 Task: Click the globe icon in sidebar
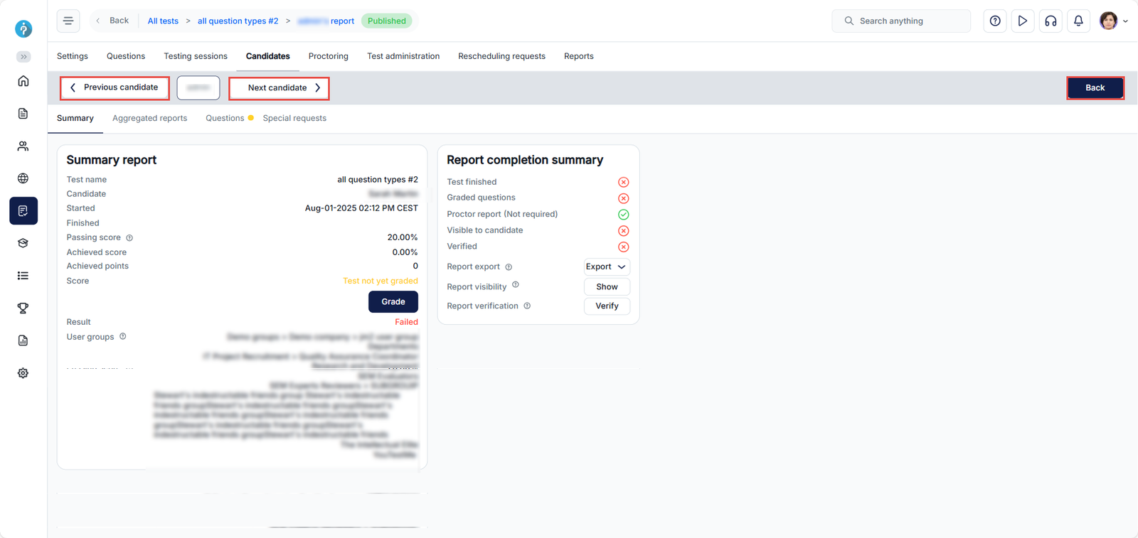pos(23,178)
